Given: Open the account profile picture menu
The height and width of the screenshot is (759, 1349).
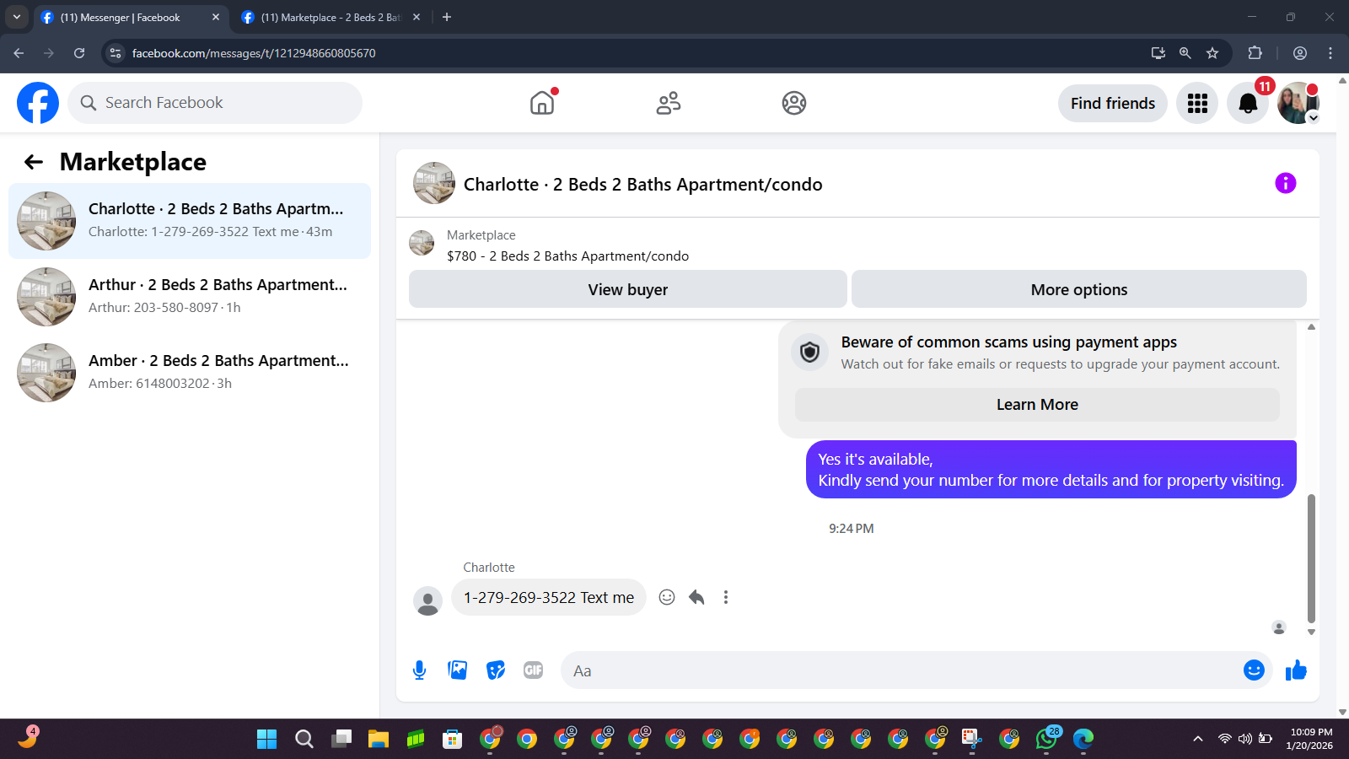Looking at the screenshot, I should point(1298,103).
